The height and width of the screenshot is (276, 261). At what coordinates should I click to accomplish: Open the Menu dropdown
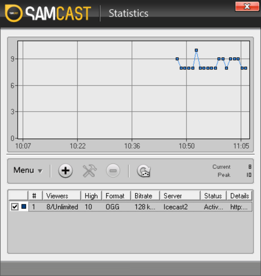click(28, 170)
